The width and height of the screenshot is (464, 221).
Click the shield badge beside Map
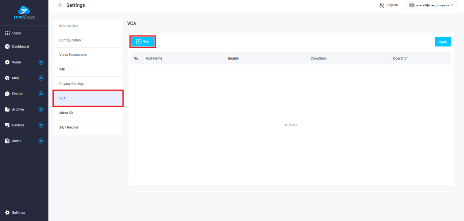coord(41,78)
